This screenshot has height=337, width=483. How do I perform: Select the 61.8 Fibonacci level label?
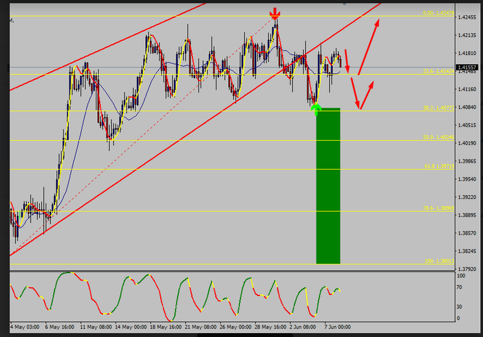[x=438, y=167]
